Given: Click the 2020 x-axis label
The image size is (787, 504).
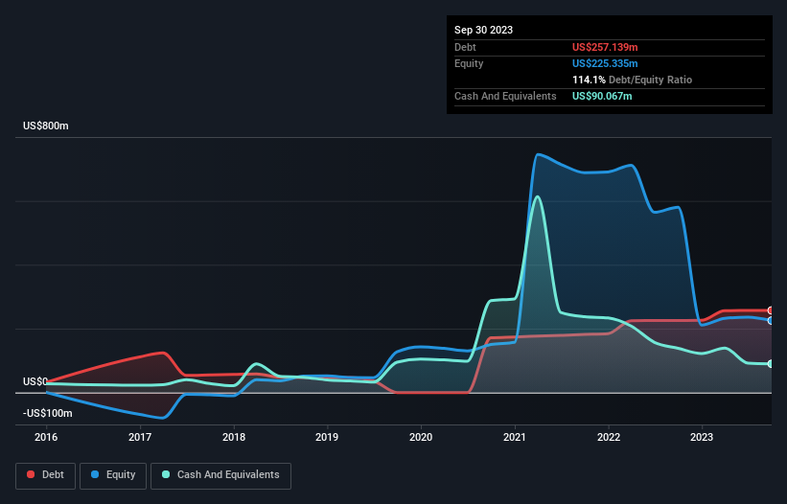Looking at the screenshot, I should [x=421, y=437].
